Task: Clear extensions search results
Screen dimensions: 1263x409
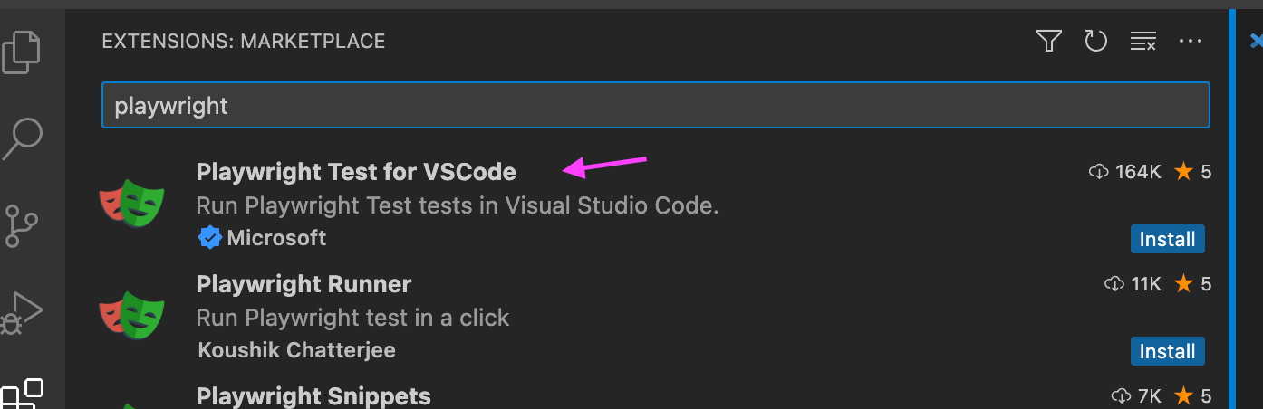Action: click(x=1143, y=42)
